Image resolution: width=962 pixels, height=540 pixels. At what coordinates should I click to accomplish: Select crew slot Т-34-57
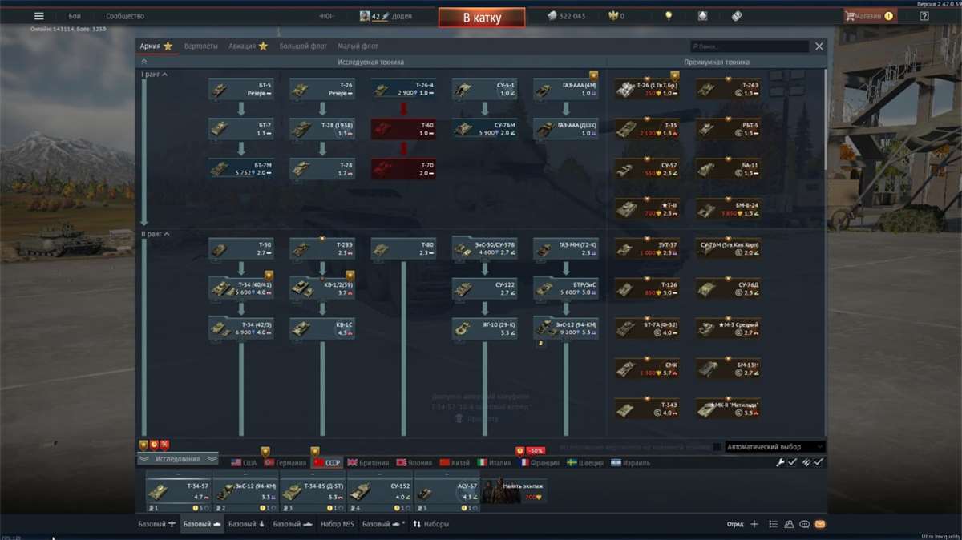click(x=178, y=491)
